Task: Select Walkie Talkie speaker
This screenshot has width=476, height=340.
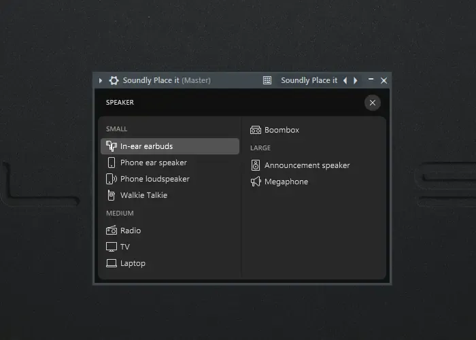Action: [x=170, y=195]
